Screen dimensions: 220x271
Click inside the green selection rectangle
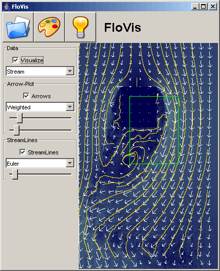click(x=154, y=130)
